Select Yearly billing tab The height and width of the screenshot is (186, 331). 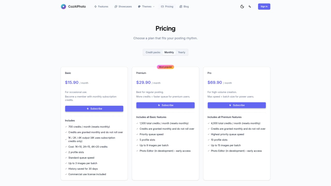pyautogui.click(x=182, y=52)
